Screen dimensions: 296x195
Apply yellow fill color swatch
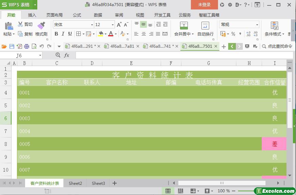click(x=101, y=34)
